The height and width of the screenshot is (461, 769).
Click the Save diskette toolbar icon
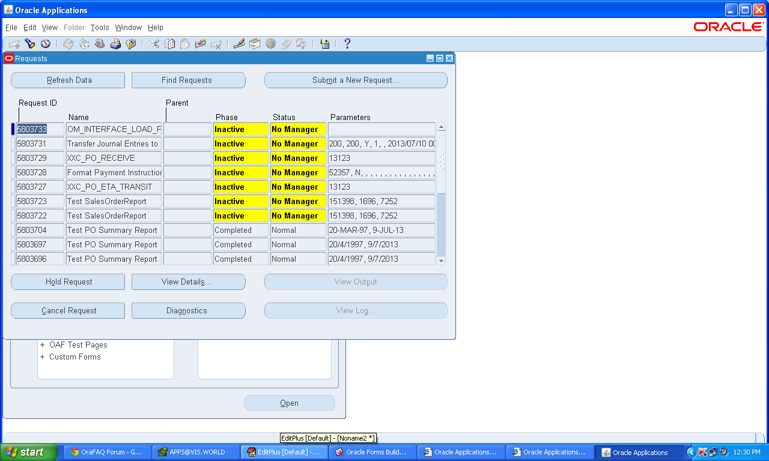point(68,44)
